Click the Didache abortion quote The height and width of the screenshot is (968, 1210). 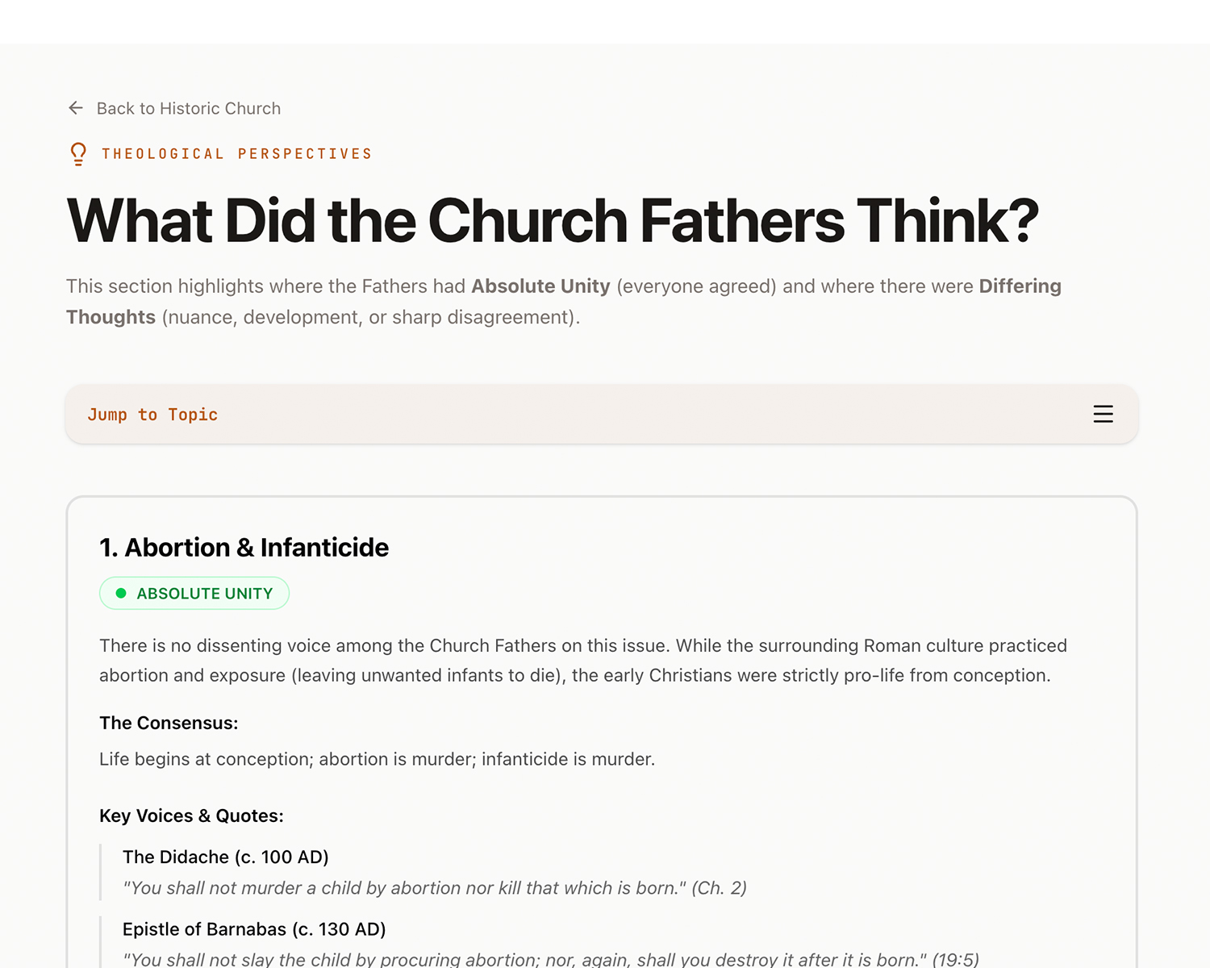coord(434,888)
